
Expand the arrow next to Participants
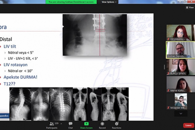[61, 124]
